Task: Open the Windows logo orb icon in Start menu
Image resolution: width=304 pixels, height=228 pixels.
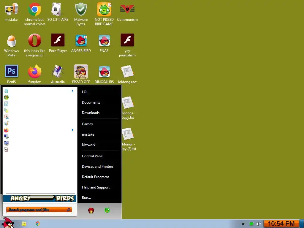Action: click(6, 97)
